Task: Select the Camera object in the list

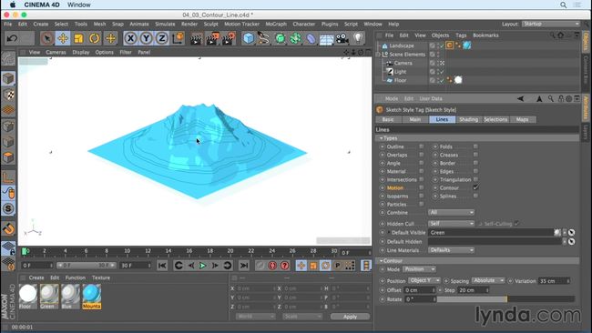Action: coord(403,63)
